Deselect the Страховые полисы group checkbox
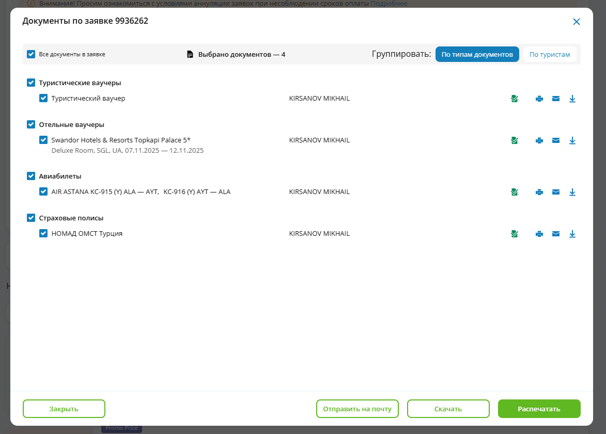This screenshot has height=434, width=606. pos(31,218)
